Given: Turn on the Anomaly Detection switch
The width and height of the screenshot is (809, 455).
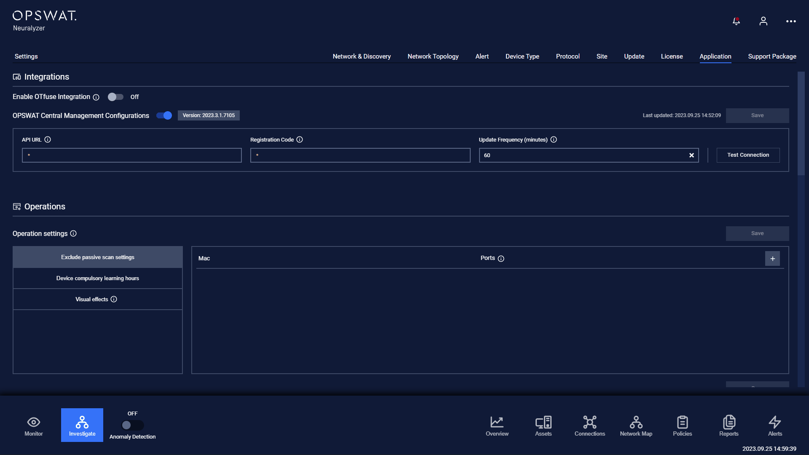Looking at the screenshot, I should (132, 425).
